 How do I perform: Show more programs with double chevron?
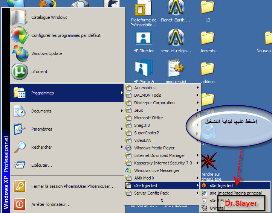click(162, 201)
